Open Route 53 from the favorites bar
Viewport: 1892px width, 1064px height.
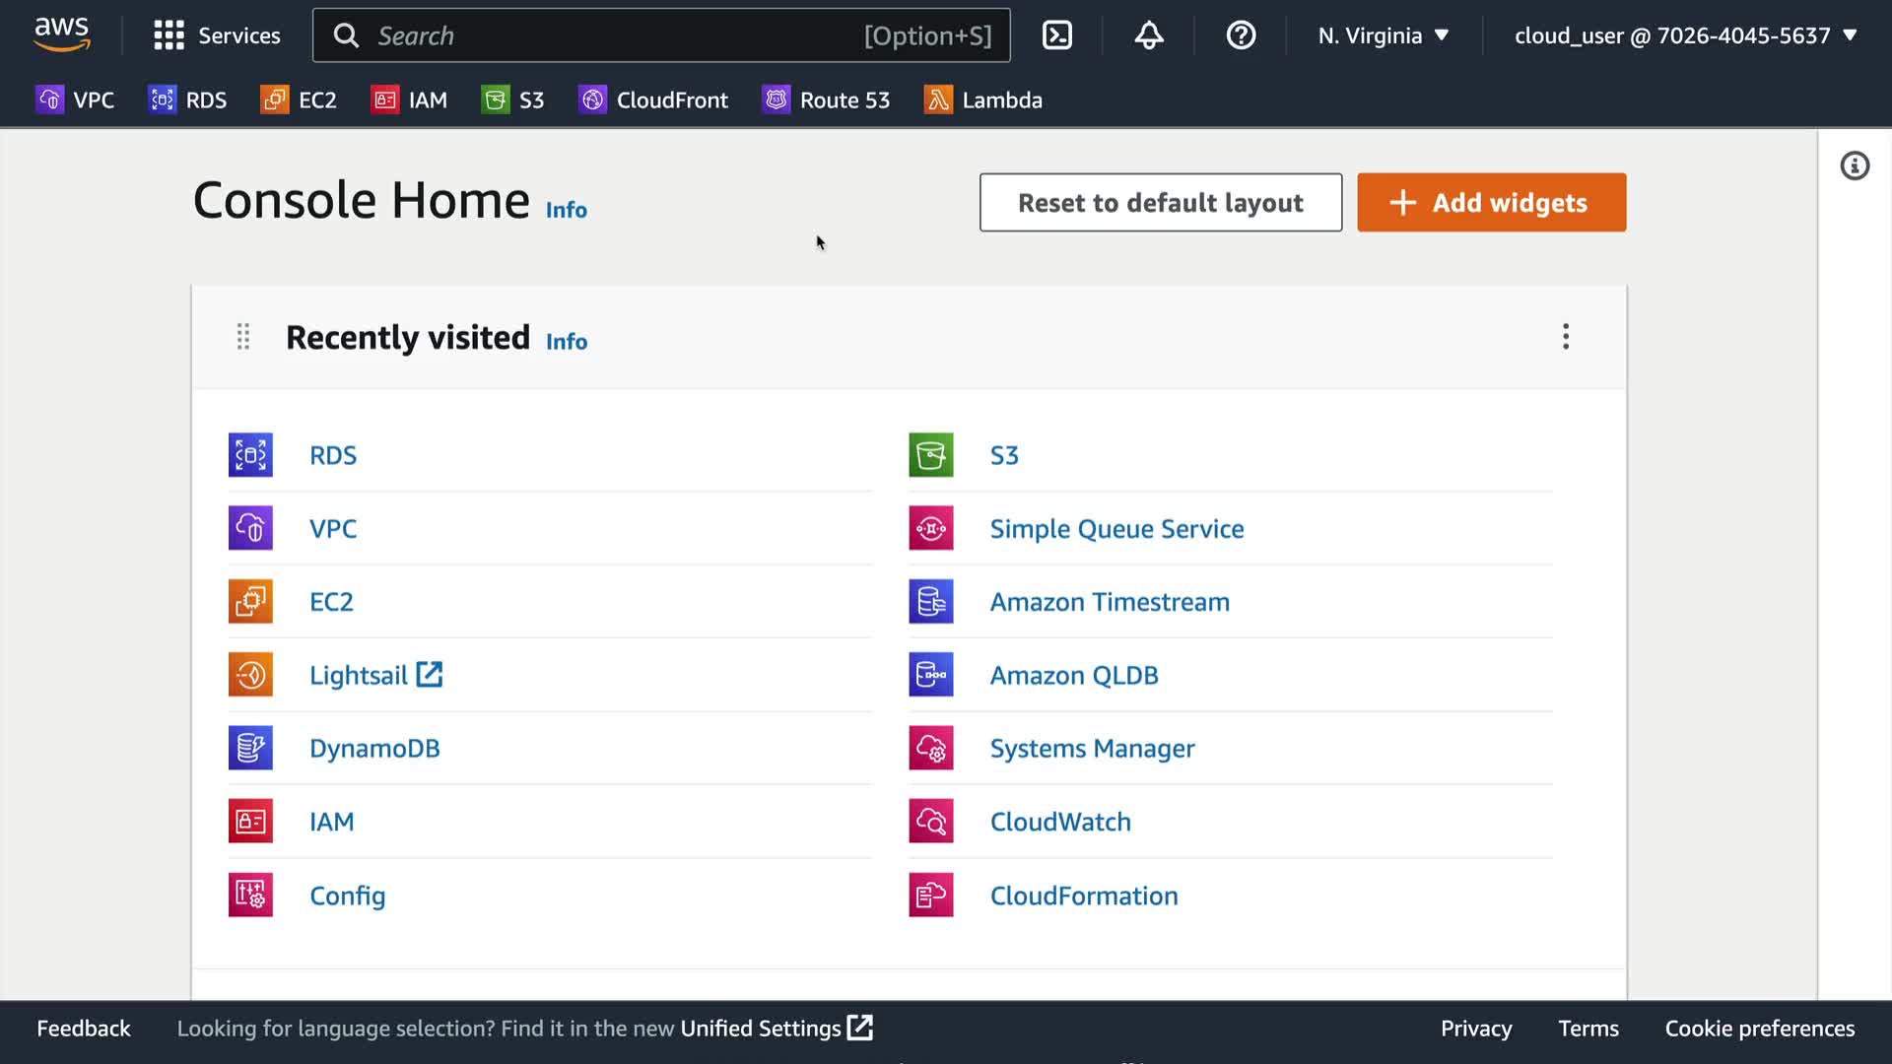(x=826, y=100)
